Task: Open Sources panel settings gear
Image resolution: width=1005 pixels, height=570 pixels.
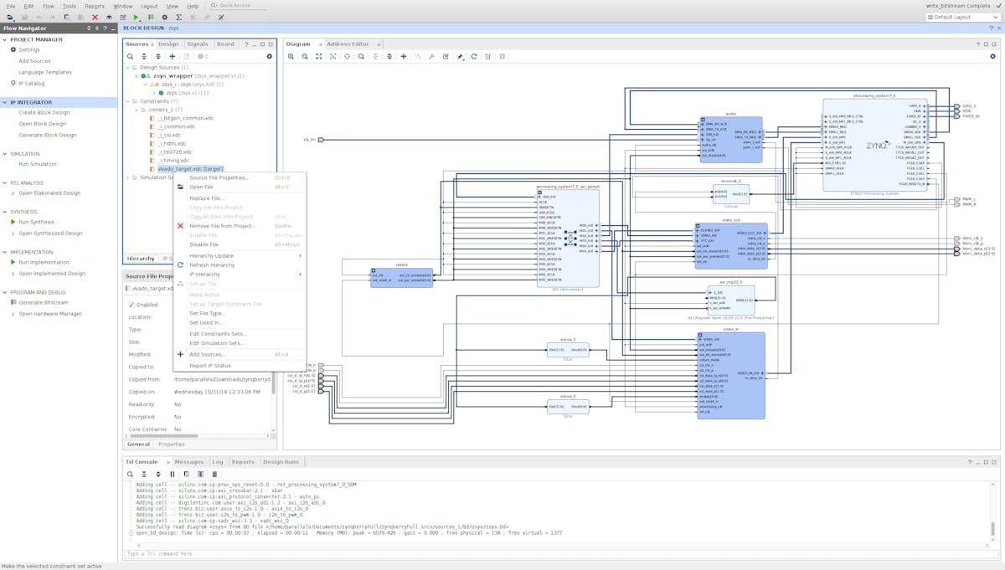Action: 269,57
